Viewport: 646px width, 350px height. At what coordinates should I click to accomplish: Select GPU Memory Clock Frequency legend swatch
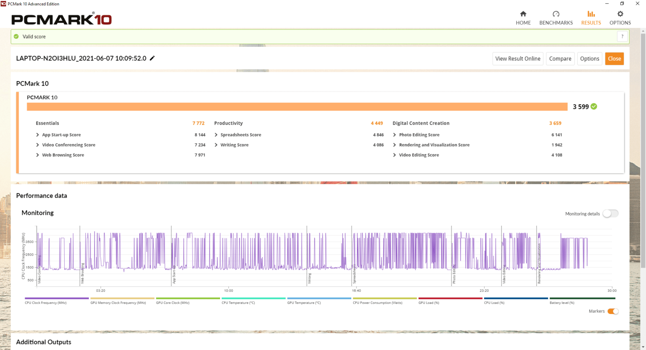click(122, 298)
